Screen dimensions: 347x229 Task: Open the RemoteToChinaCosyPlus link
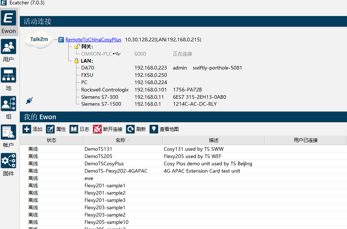coord(93,40)
